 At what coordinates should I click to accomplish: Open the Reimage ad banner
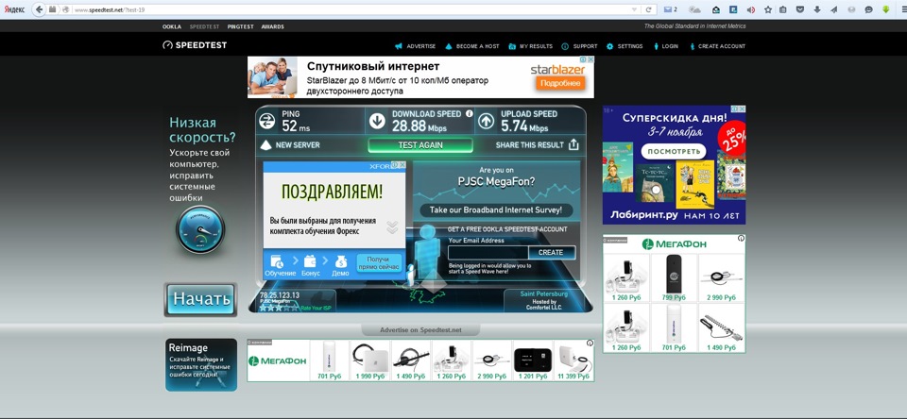201,364
